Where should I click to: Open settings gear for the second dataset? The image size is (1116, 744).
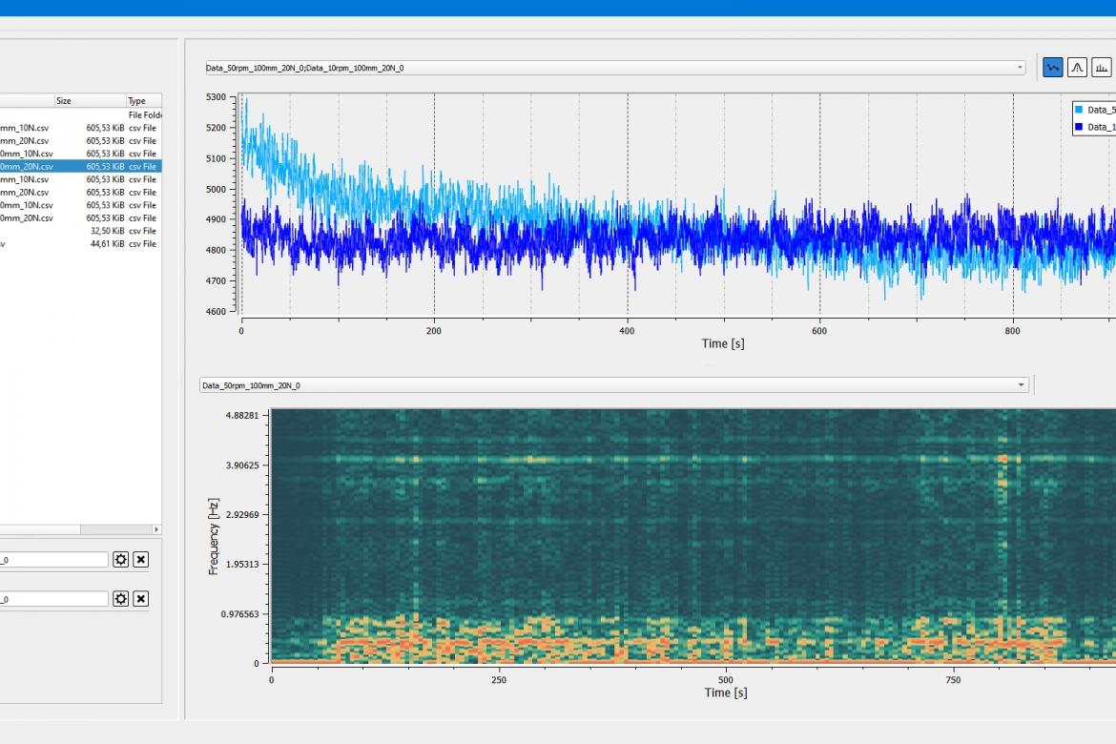pyautogui.click(x=121, y=599)
